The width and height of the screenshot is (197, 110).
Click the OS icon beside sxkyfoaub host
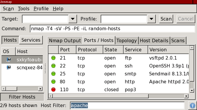[9, 60]
